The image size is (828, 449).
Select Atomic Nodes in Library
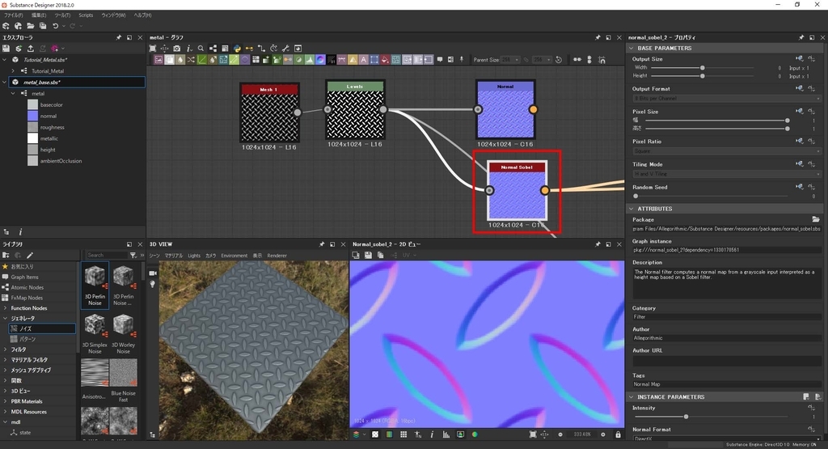(27, 287)
